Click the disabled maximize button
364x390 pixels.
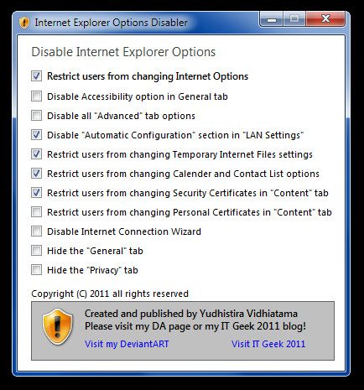[x=294, y=19]
